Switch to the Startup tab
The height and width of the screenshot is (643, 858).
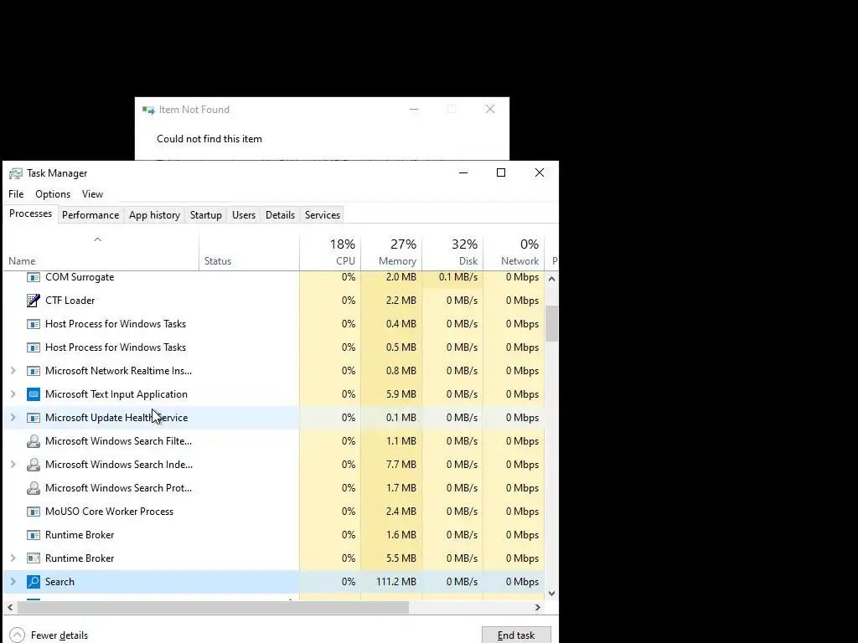tap(206, 215)
